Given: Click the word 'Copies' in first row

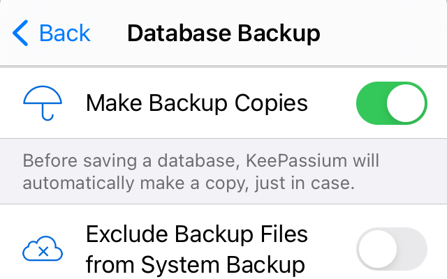Looking at the screenshot, I should click(x=271, y=104).
